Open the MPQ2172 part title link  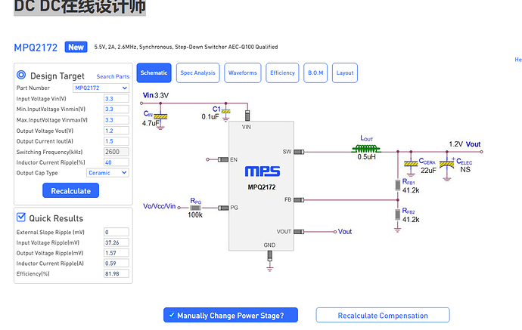pyautogui.click(x=36, y=48)
